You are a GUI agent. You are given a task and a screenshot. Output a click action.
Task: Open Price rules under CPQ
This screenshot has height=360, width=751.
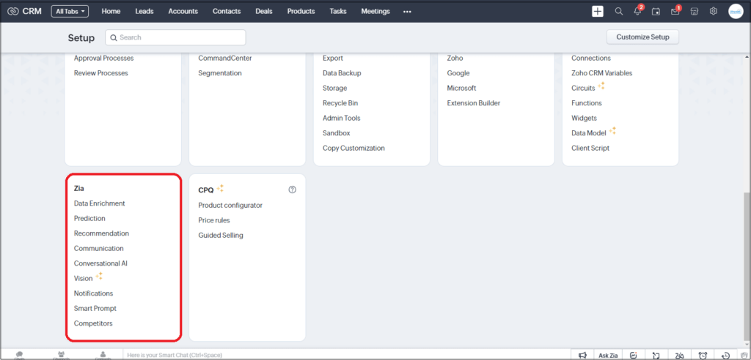point(214,220)
